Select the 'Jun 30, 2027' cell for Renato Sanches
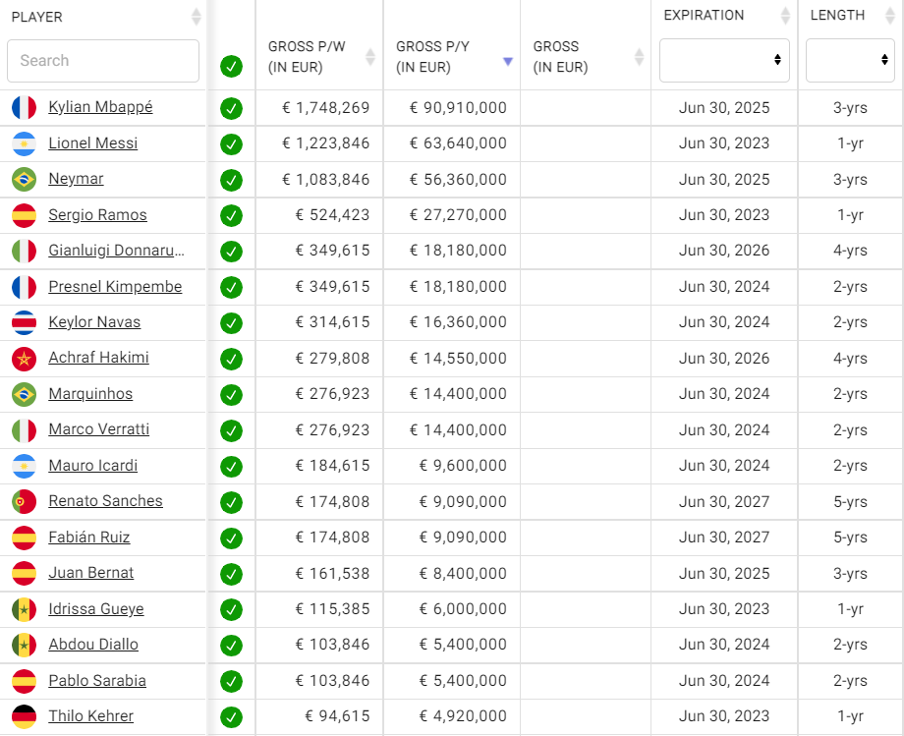This screenshot has height=736, width=904. [x=724, y=501]
